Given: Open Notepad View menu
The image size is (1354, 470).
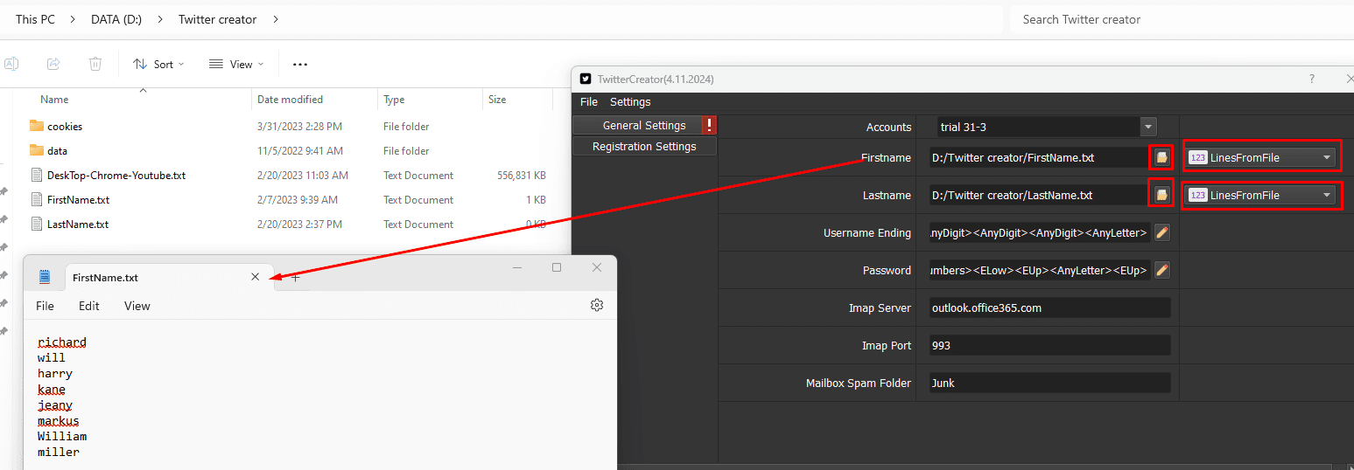Looking at the screenshot, I should click(x=137, y=306).
